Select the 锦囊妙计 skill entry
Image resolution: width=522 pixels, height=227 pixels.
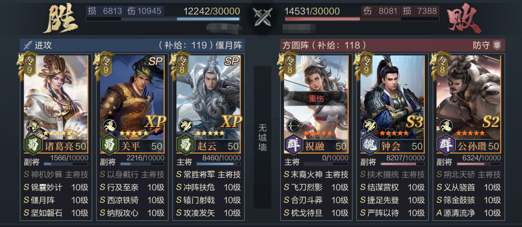coord(56,188)
